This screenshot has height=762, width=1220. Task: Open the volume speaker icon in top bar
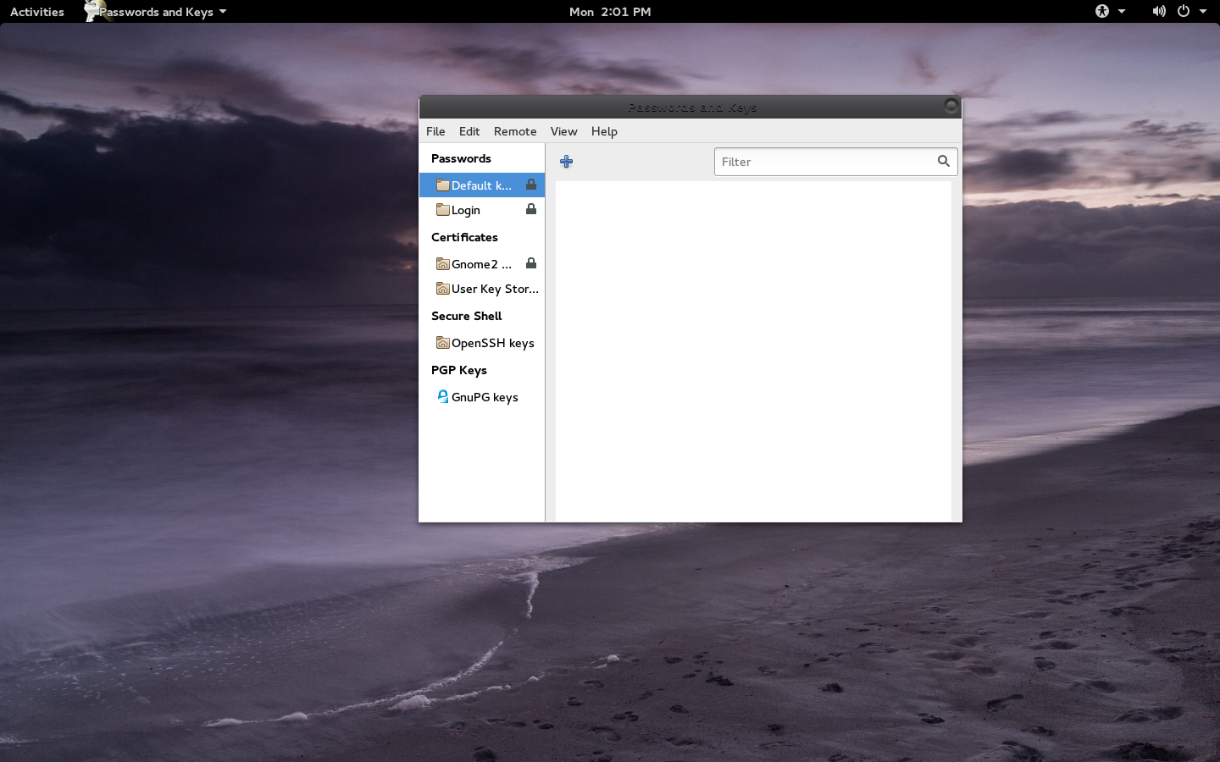click(1159, 11)
